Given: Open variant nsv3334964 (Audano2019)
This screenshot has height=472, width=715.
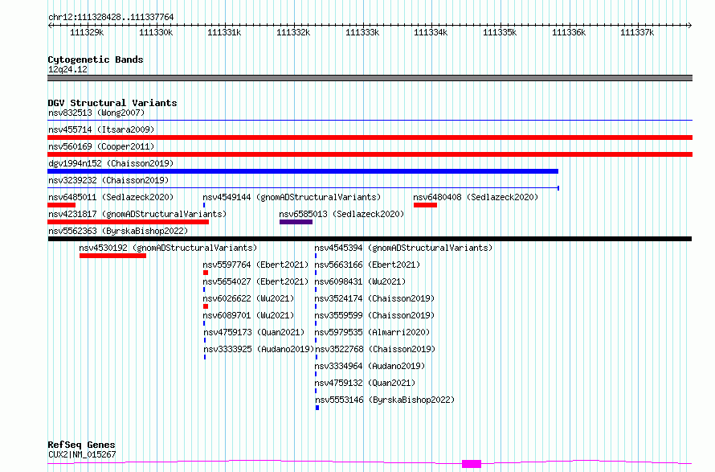Looking at the screenshot, I should 370,366.
